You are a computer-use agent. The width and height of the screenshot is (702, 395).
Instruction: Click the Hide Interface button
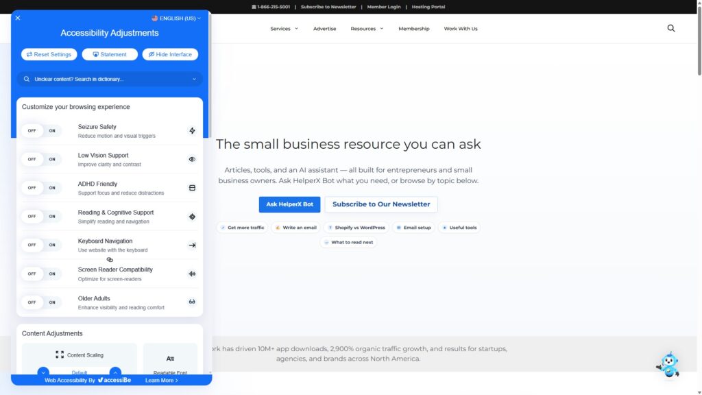pyautogui.click(x=170, y=54)
